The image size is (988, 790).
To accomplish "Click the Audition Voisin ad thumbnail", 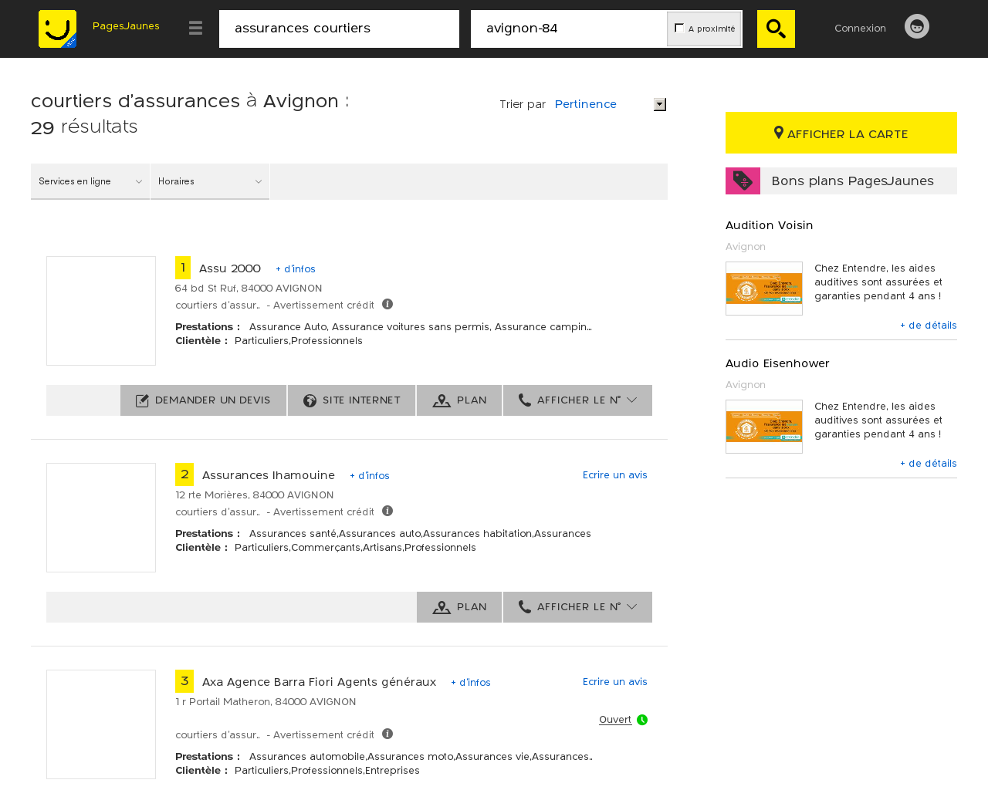I will click(764, 289).
